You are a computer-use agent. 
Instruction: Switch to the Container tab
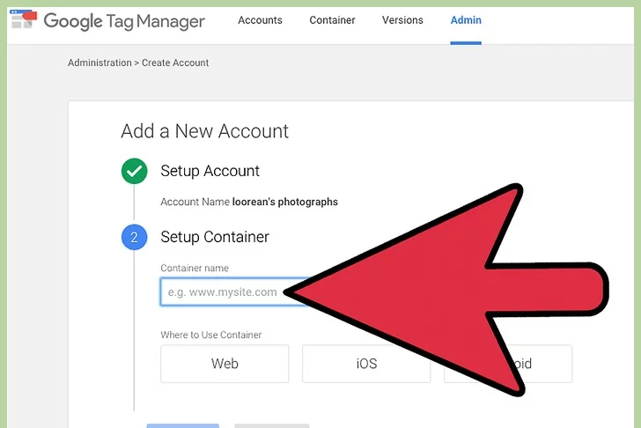pyautogui.click(x=332, y=20)
